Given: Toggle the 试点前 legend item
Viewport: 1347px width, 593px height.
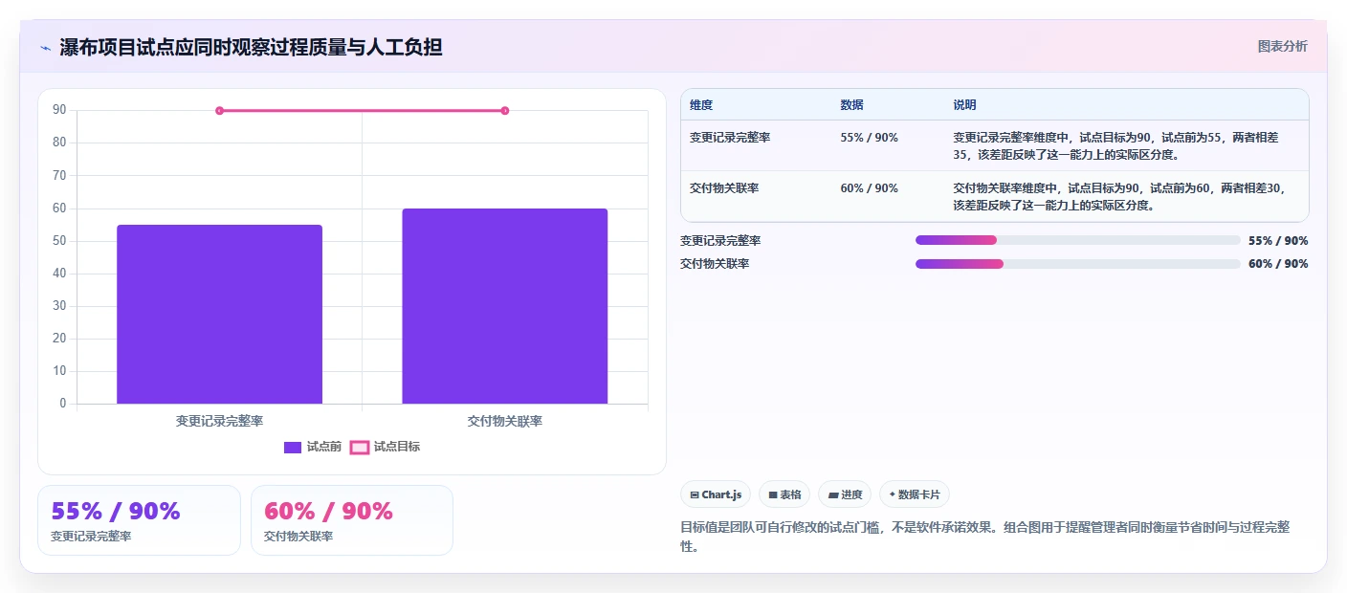Looking at the screenshot, I should click(x=313, y=447).
